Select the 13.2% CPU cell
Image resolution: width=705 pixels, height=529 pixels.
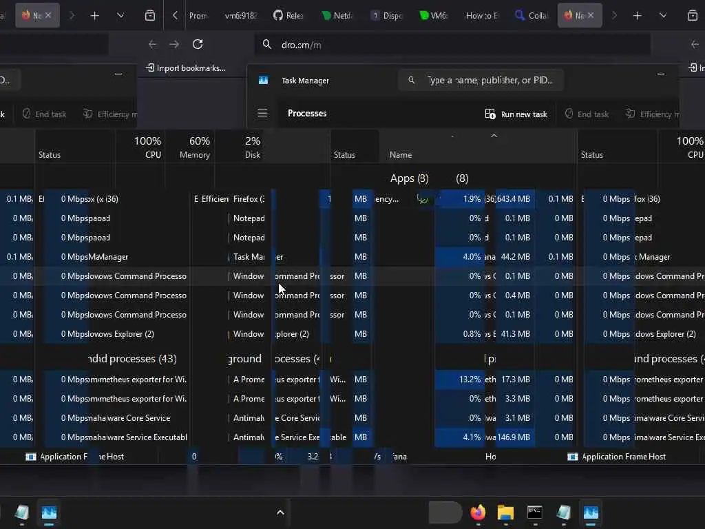pos(459,380)
